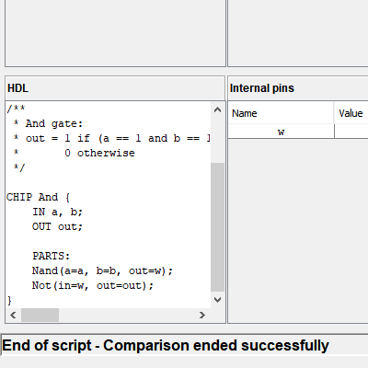Click the 'PARTS:' line in HDL code

tap(52, 256)
